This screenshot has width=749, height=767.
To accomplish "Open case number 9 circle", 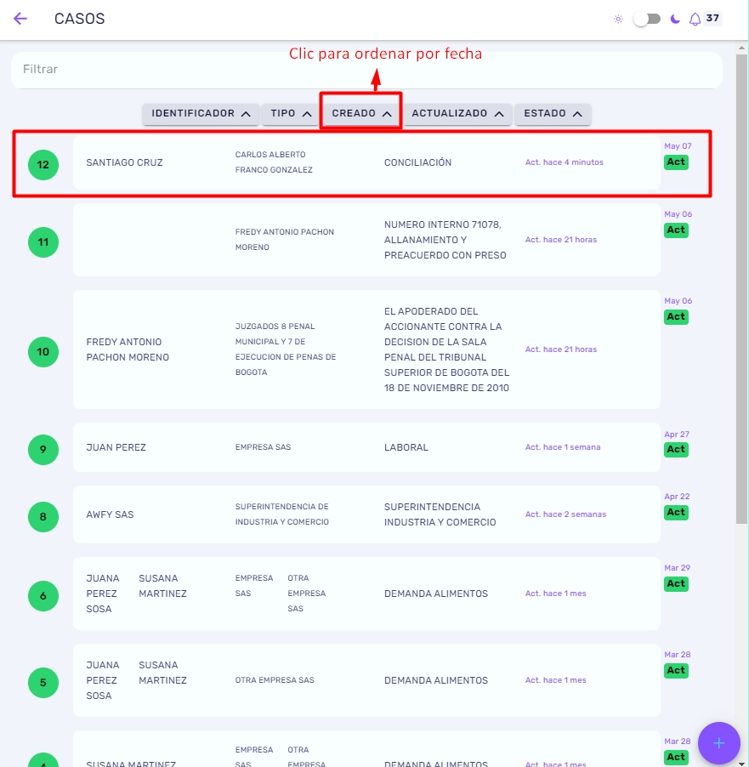I will click(x=43, y=450).
